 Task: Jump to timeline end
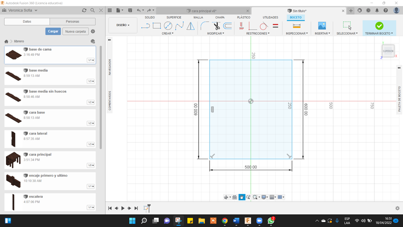click(136, 208)
